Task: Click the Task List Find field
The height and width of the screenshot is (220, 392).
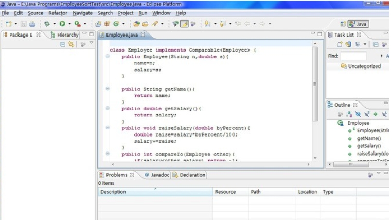Action: (x=353, y=56)
